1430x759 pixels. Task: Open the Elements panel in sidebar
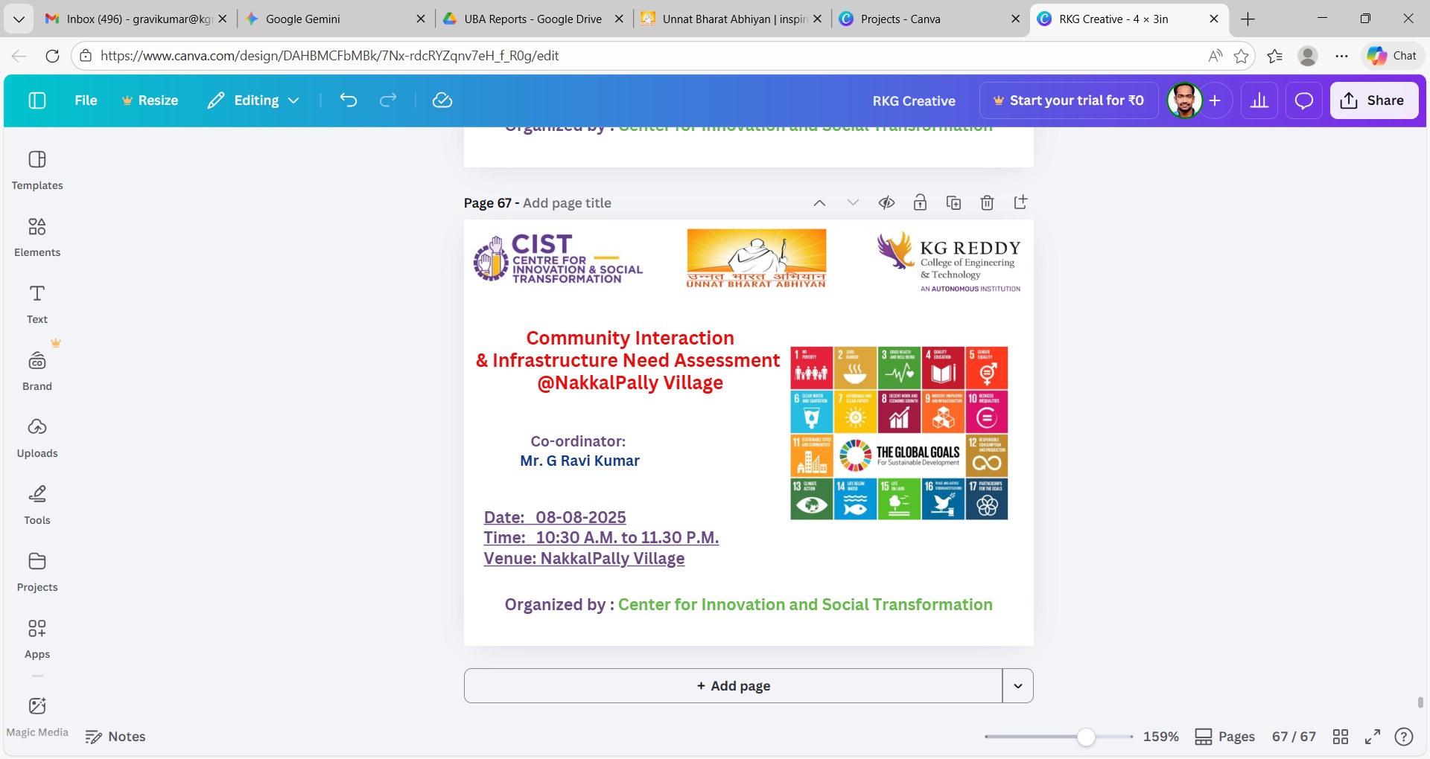(37, 236)
